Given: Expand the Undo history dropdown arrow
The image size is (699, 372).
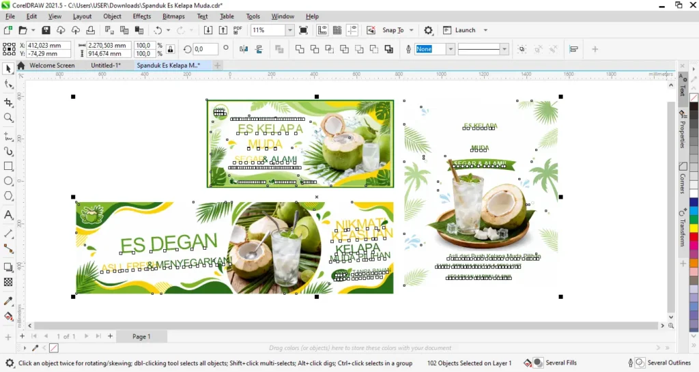Looking at the screenshot, I should pyautogui.click(x=168, y=30).
